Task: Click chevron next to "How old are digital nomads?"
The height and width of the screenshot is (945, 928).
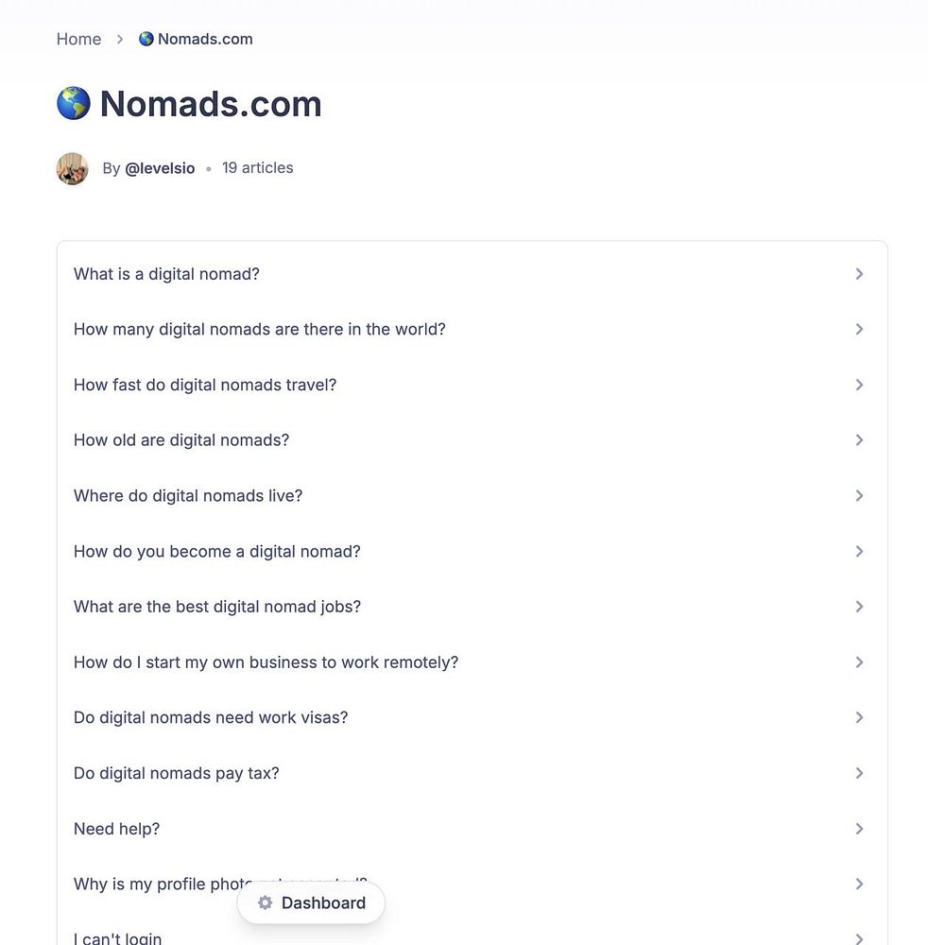Action: [x=859, y=440]
